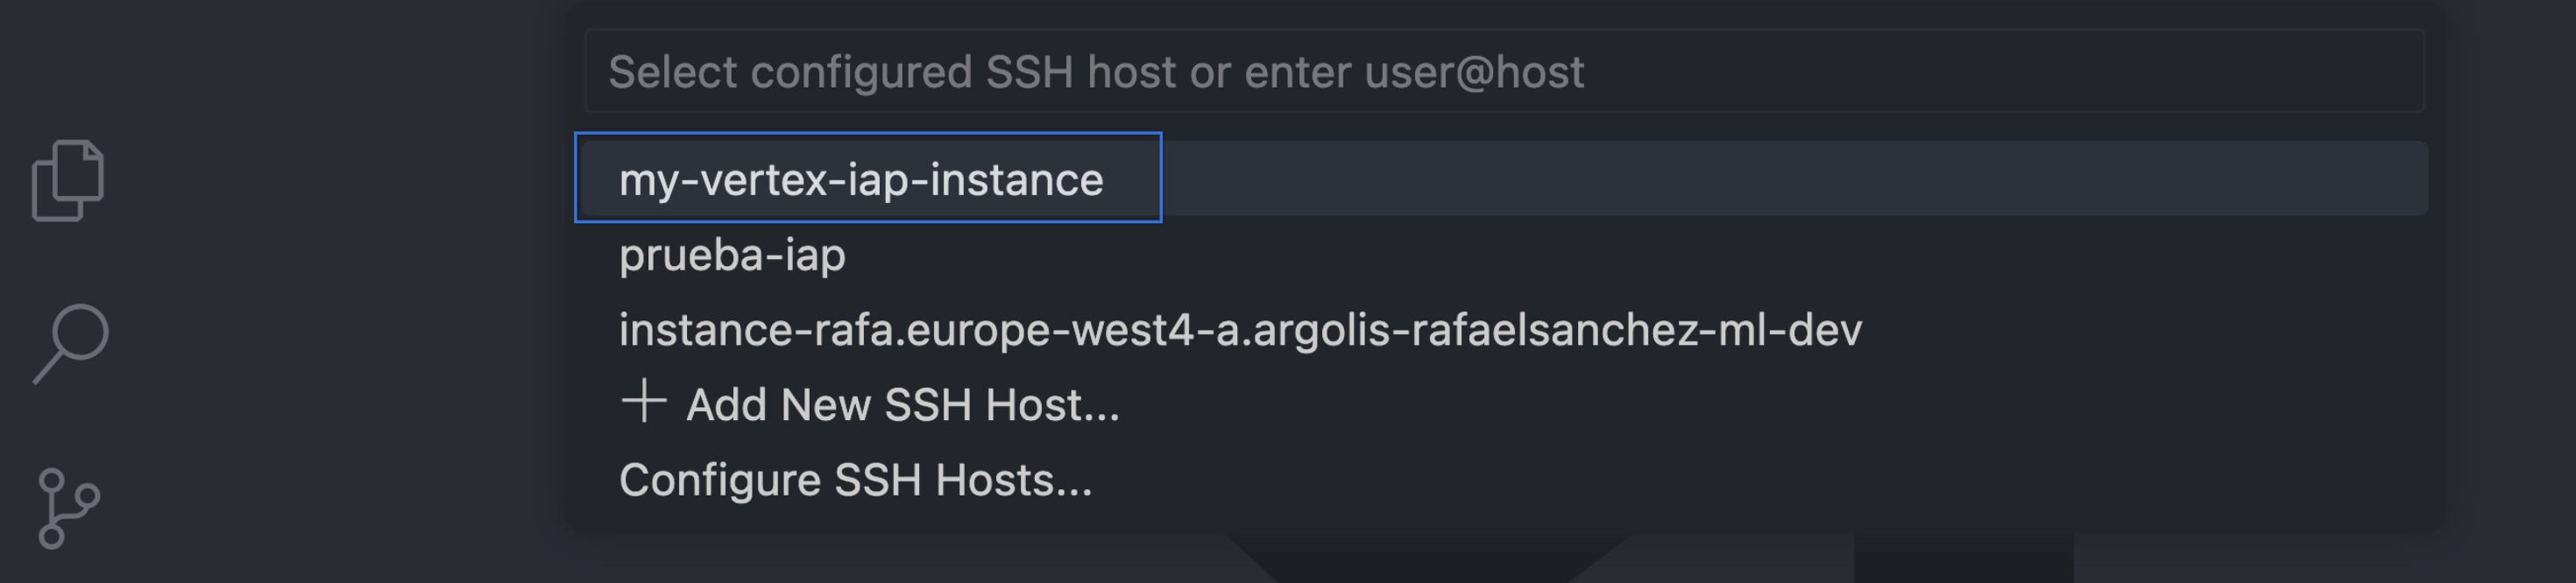The width and height of the screenshot is (2576, 583).
Task: Choose instance-rafa.europe-west4-a.argolis-rafaelsanchez-ml-dev host
Action: pos(1240,329)
